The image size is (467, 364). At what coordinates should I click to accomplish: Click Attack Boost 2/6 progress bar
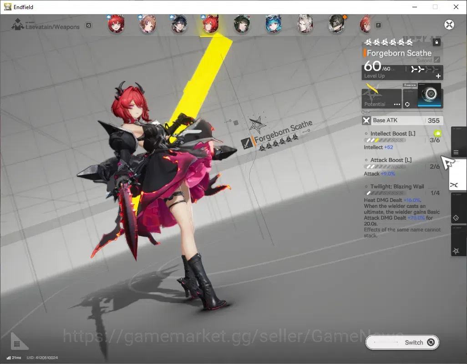click(x=385, y=167)
